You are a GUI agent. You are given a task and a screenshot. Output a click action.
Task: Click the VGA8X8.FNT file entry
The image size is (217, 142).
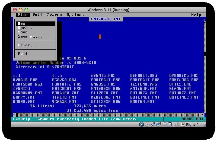[64, 102]
